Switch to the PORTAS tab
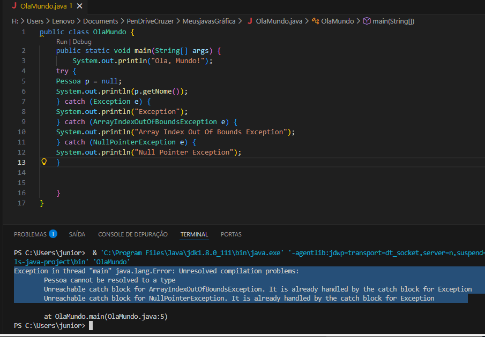Viewport: 485px width, 337px height. [231, 234]
